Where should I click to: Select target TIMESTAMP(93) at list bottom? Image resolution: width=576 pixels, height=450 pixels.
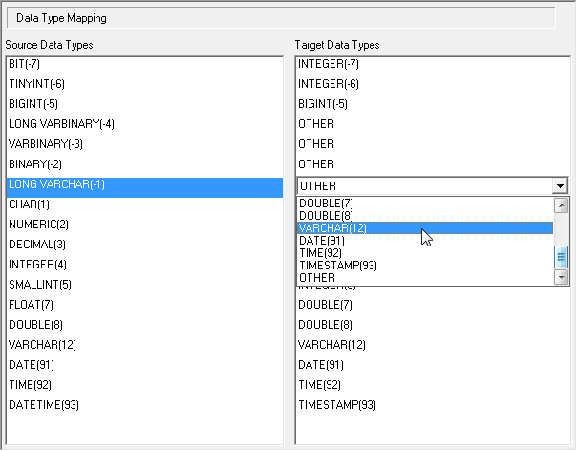tap(337, 405)
